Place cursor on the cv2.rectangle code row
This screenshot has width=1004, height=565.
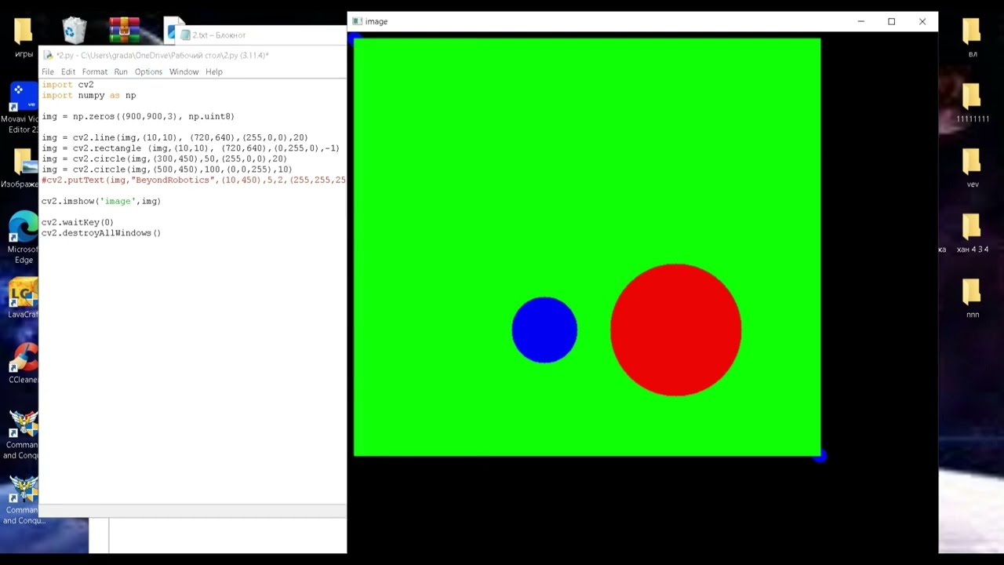[191, 148]
